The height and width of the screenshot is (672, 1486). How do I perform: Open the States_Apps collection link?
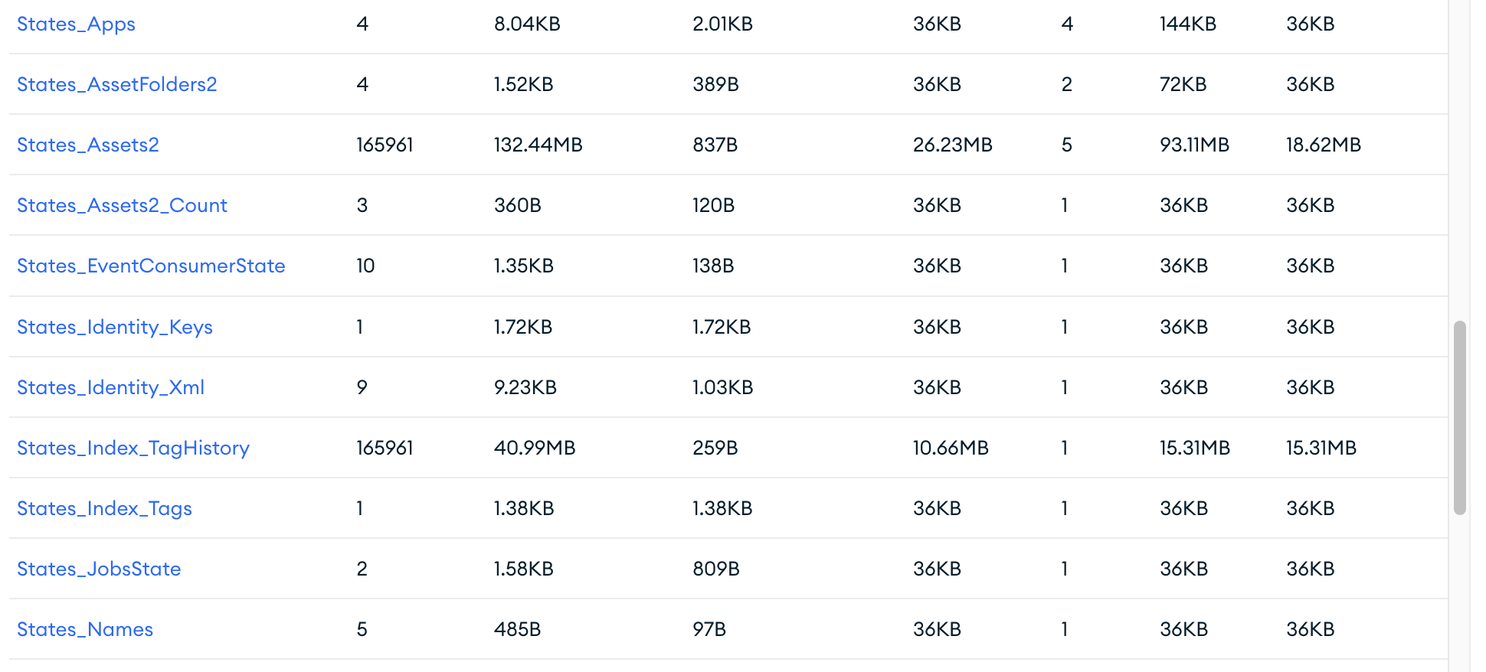76,24
